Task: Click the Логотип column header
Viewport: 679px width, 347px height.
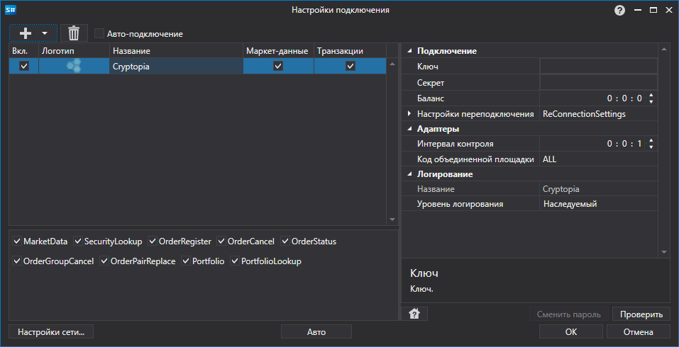Action: pos(74,51)
